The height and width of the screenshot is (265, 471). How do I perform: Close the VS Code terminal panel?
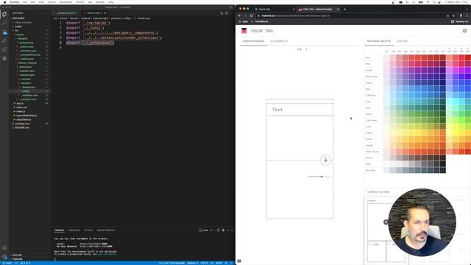[x=232, y=230]
